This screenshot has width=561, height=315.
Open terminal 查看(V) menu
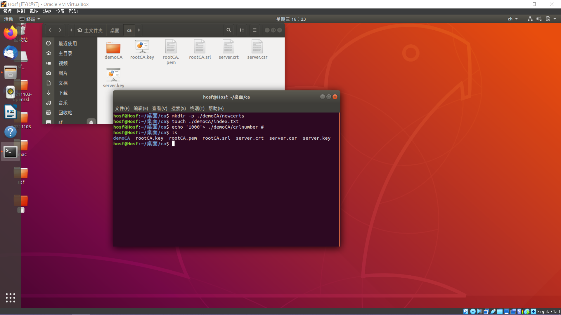pos(160,108)
